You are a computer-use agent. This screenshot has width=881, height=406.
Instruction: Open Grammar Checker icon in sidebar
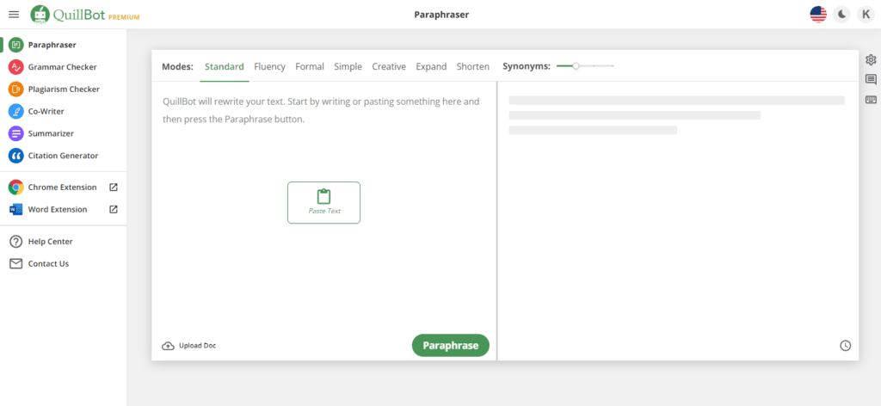point(15,67)
